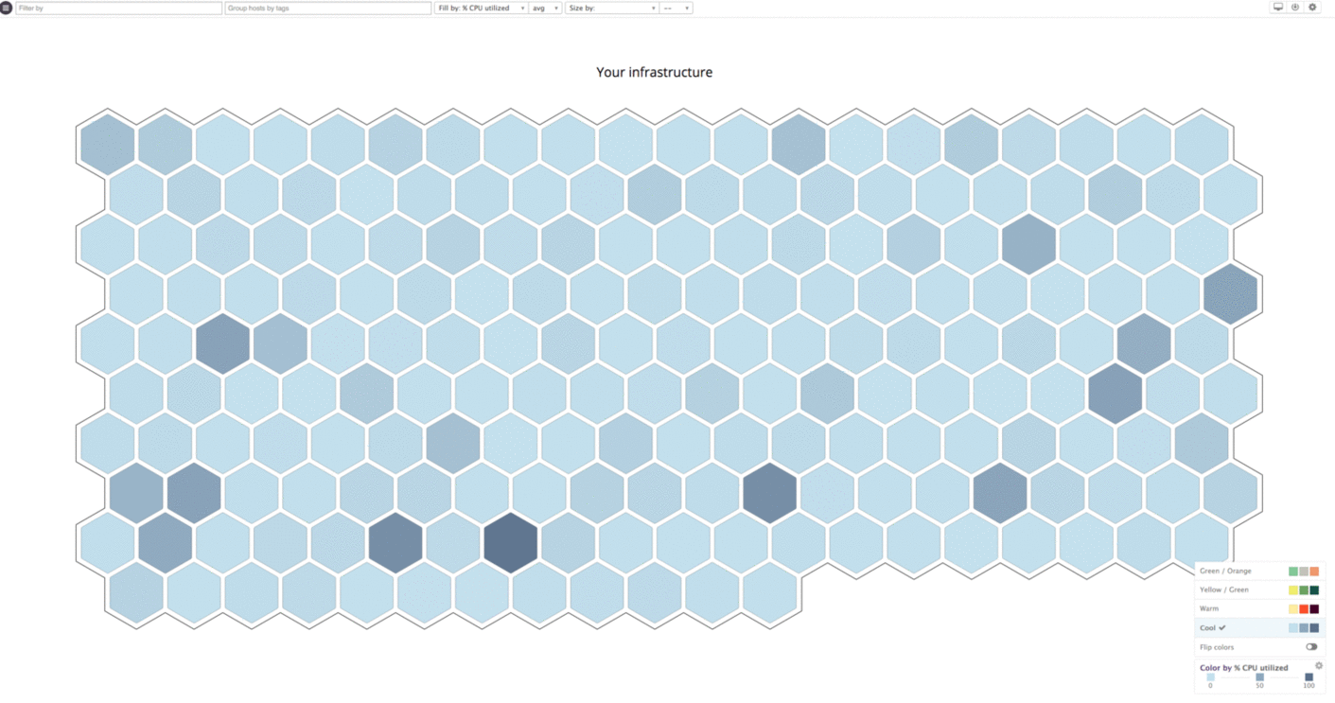This screenshot has width=1335, height=703.
Task: Open the Size by dropdown
Action: pyautogui.click(x=611, y=8)
